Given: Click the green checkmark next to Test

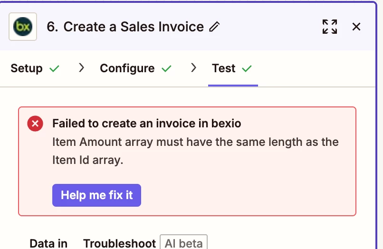Looking at the screenshot, I should tap(247, 68).
